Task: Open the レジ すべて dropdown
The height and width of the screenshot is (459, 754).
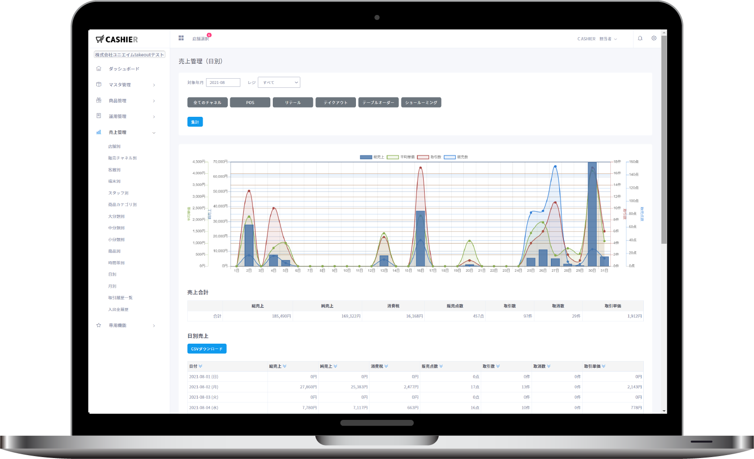Action: (x=279, y=83)
